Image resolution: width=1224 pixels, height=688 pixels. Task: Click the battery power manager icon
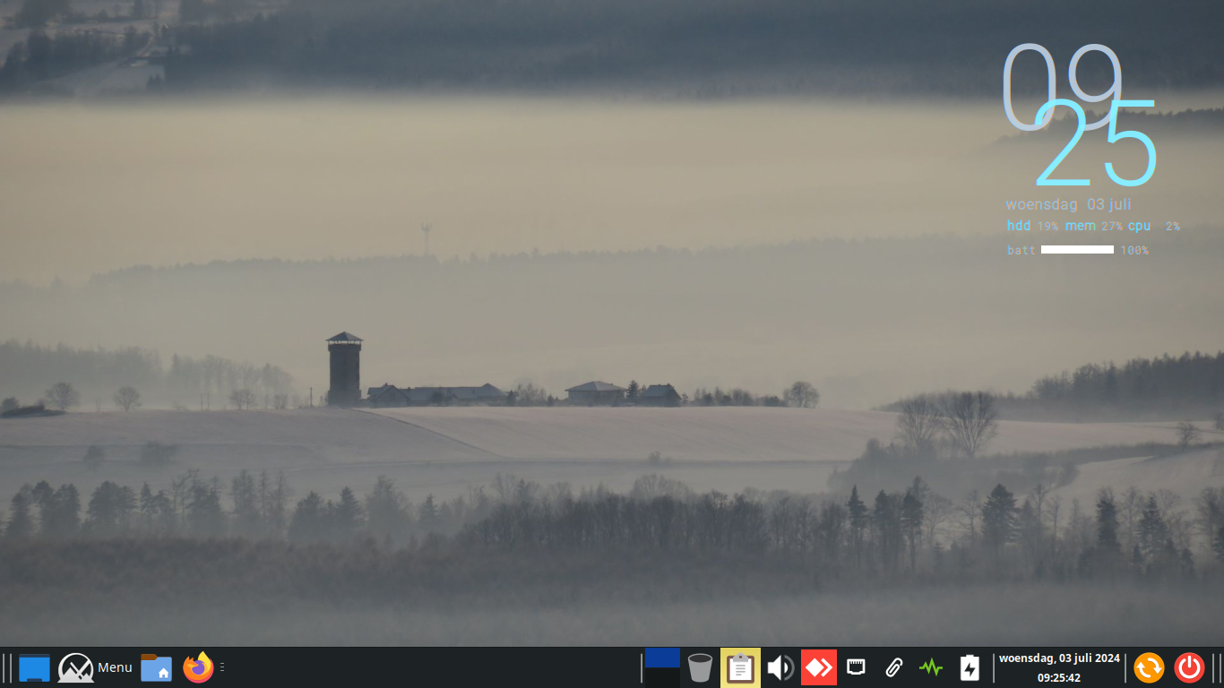point(970,667)
